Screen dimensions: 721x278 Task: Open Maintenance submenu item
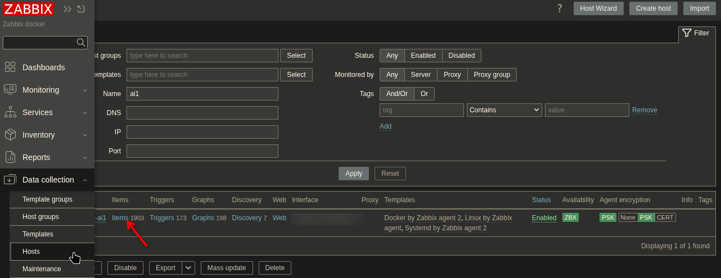(52, 269)
